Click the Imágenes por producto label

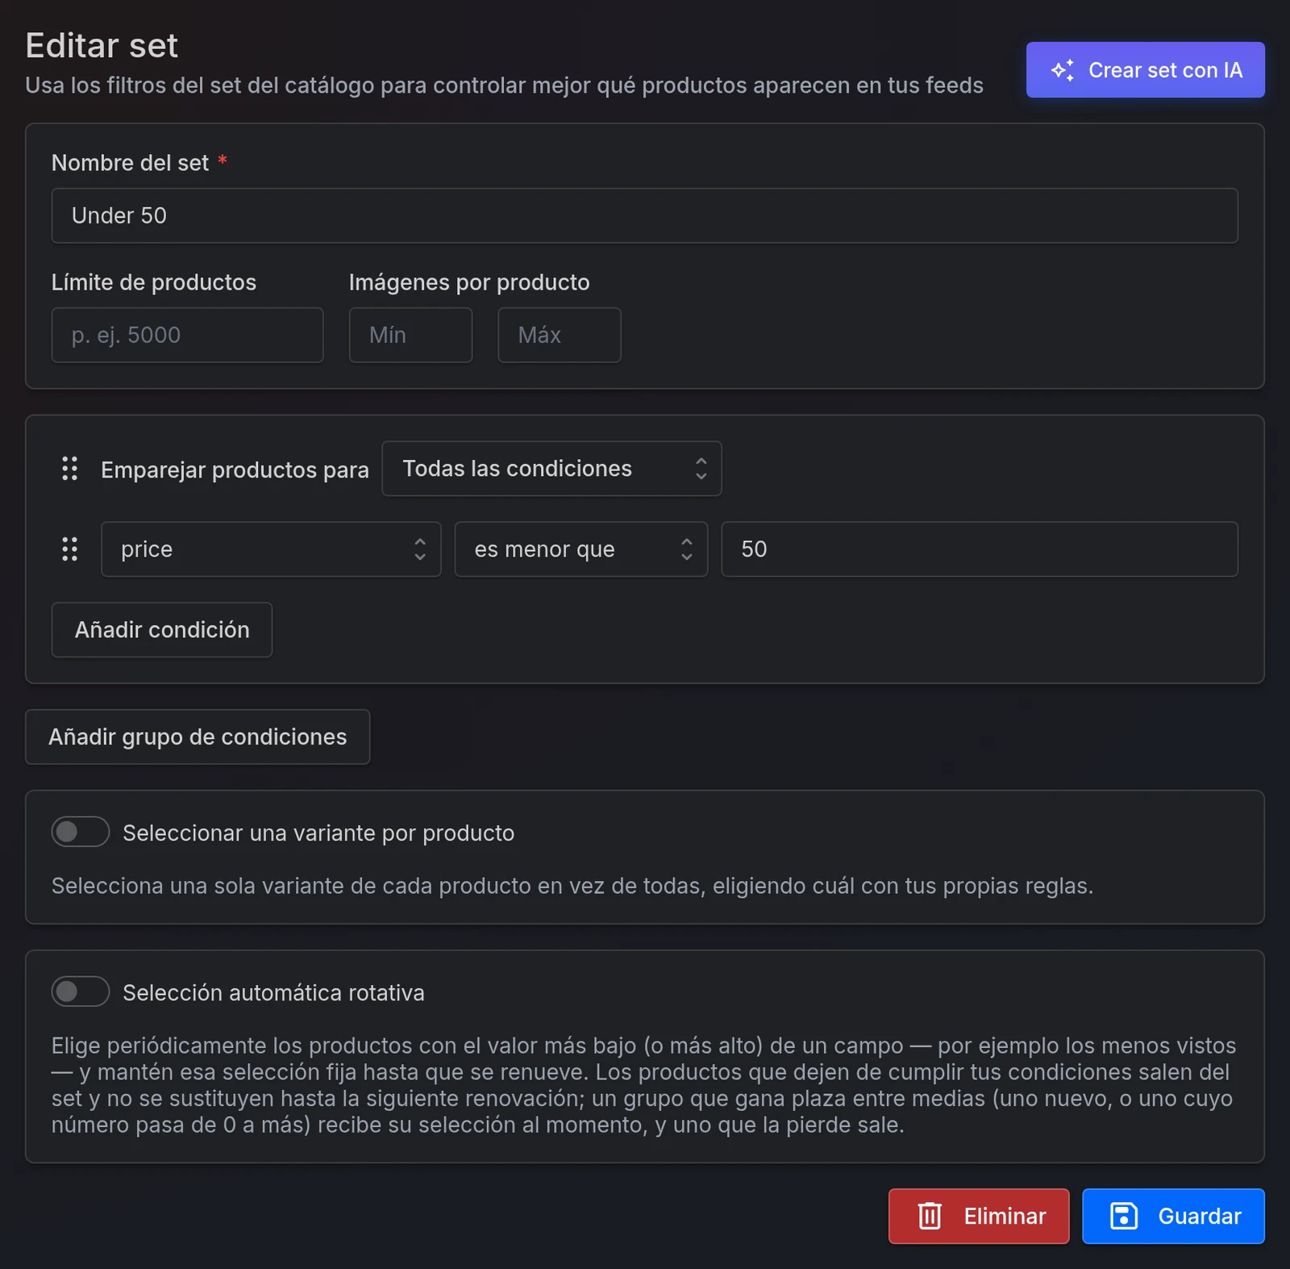coord(469,282)
